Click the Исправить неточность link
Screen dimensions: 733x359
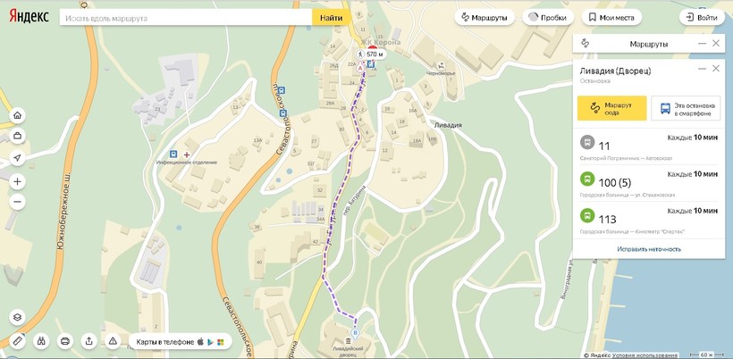point(648,249)
